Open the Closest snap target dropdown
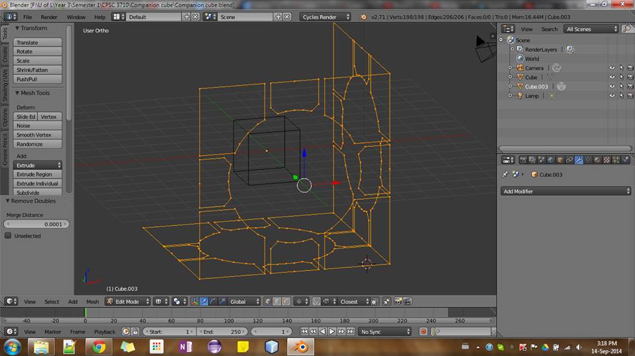The width and height of the screenshot is (635, 356). click(x=353, y=301)
